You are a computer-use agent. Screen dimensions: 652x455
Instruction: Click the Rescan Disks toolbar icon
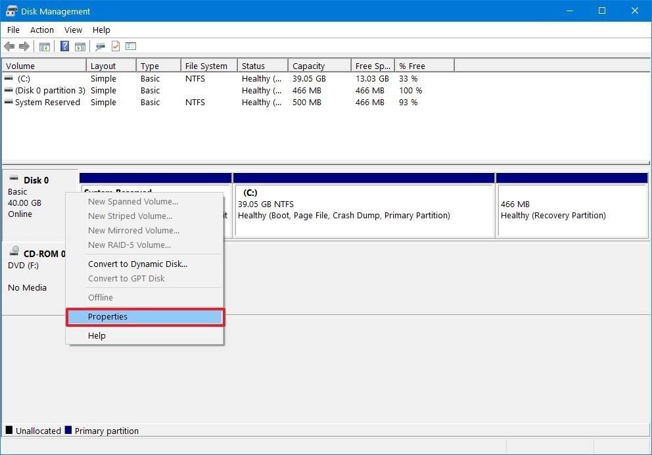click(100, 47)
